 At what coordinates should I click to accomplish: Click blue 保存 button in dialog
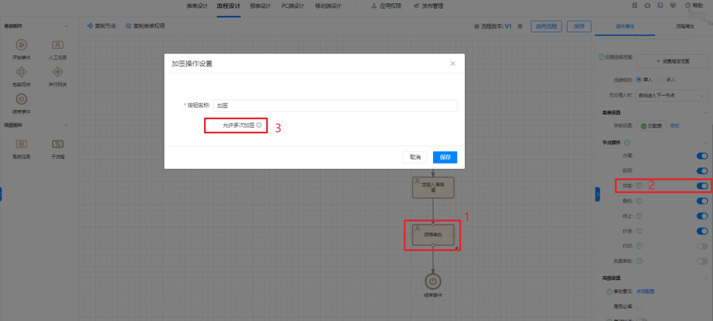tap(445, 157)
